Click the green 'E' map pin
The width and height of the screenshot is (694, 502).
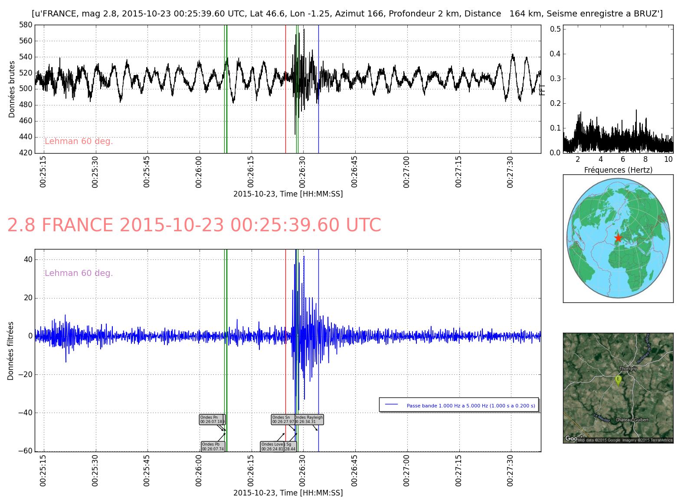coord(618,380)
